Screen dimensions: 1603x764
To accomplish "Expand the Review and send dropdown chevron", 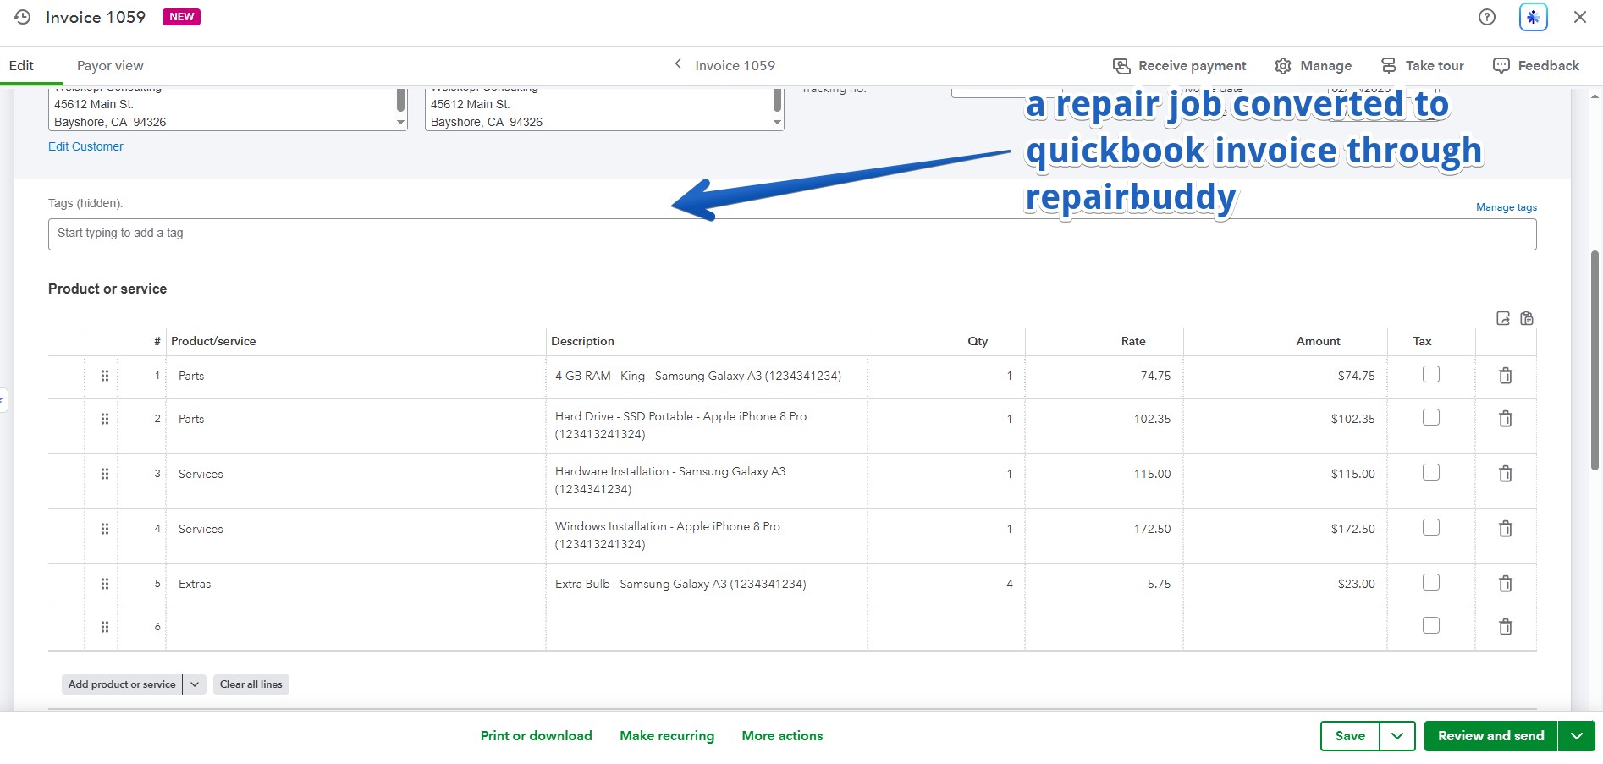I will 1577,735.
